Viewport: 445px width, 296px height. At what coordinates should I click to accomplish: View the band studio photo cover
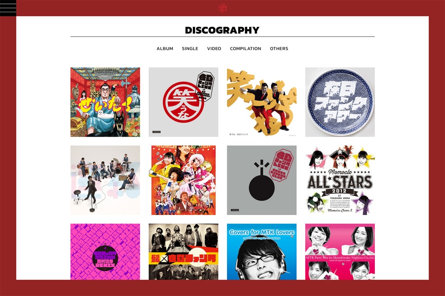click(x=105, y=180)
